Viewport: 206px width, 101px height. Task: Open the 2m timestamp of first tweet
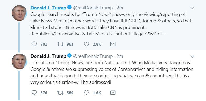pyautogui.click(x=120, y=8)
